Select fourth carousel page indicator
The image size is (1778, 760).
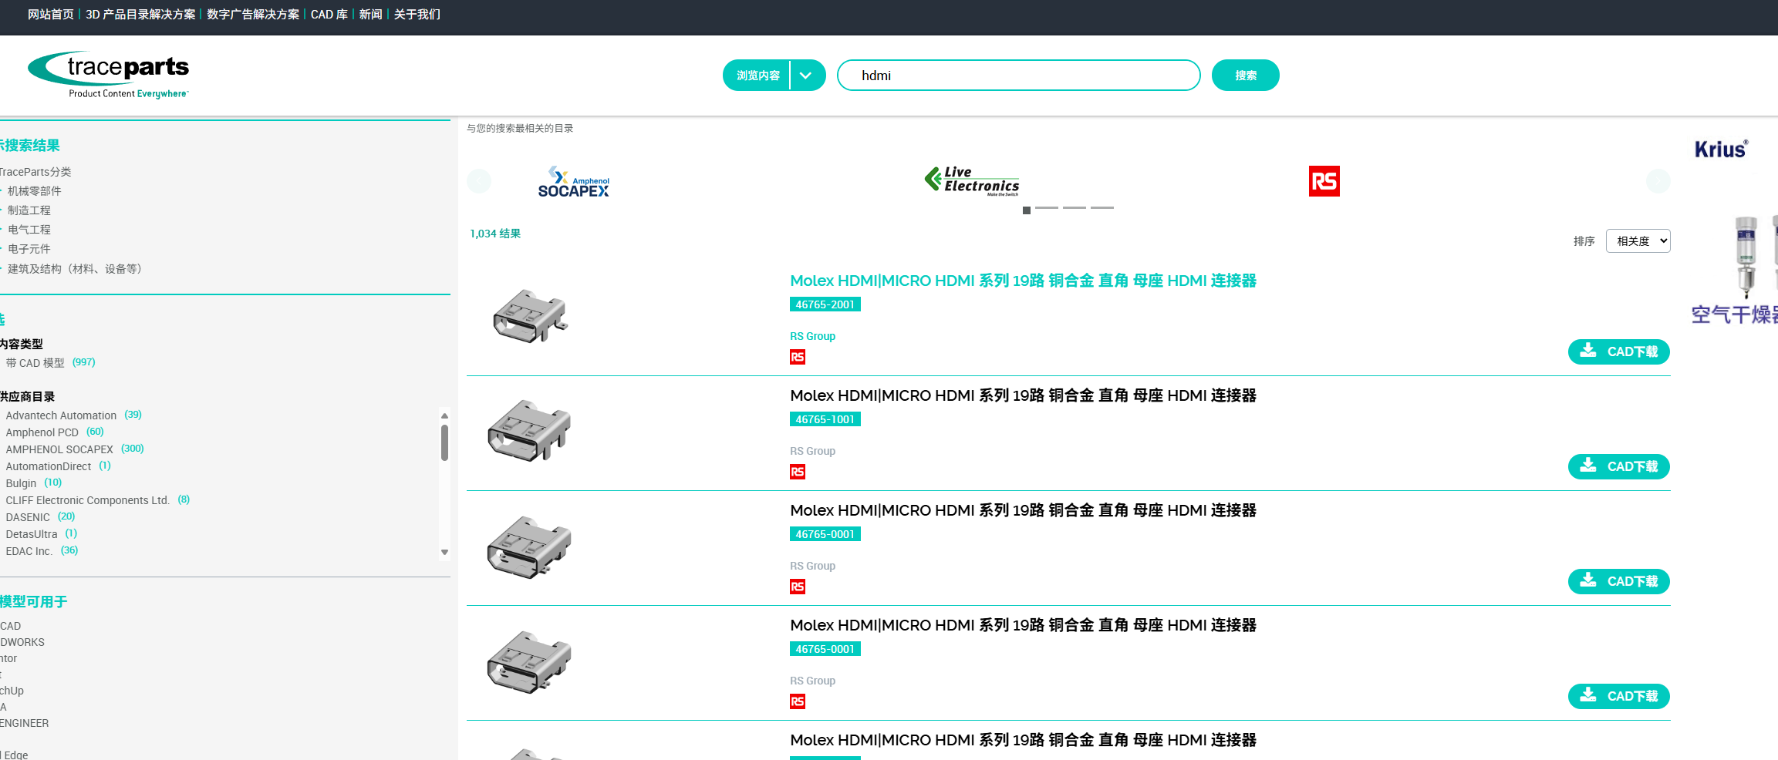pyautogui.click(x=1102, y=208)
